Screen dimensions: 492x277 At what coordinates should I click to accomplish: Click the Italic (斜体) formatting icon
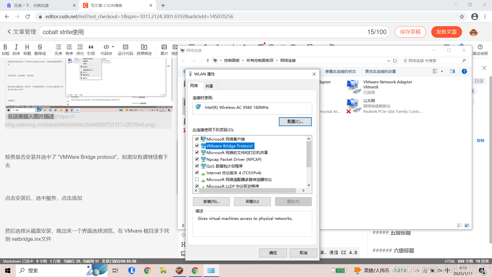[16, 47]
